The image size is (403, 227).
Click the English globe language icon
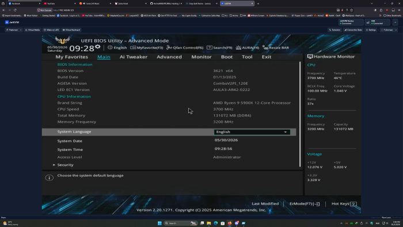[110, 47]
